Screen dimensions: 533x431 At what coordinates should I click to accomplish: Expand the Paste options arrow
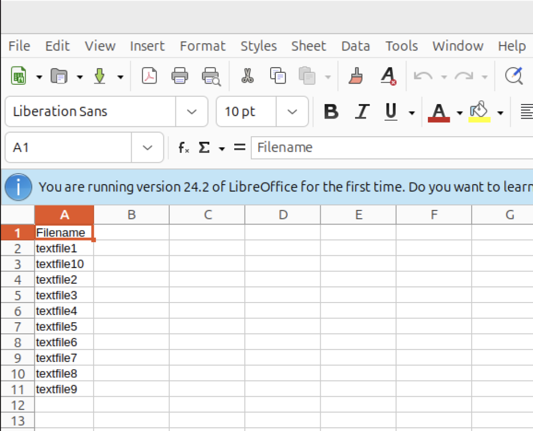tap(328, 77)
